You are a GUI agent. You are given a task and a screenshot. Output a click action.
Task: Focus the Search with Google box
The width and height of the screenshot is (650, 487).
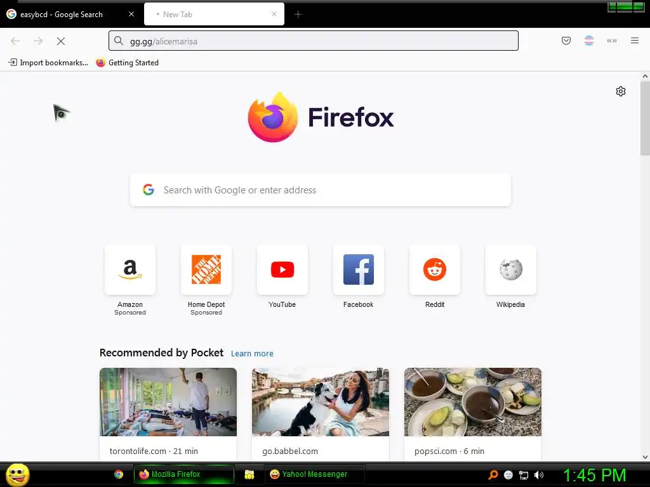point(321,190)
